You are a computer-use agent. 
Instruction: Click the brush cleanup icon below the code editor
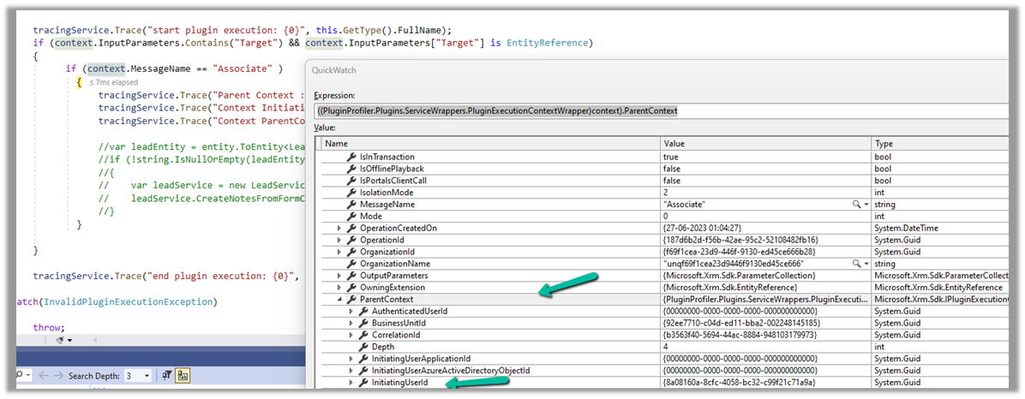(x=61, y=340)
